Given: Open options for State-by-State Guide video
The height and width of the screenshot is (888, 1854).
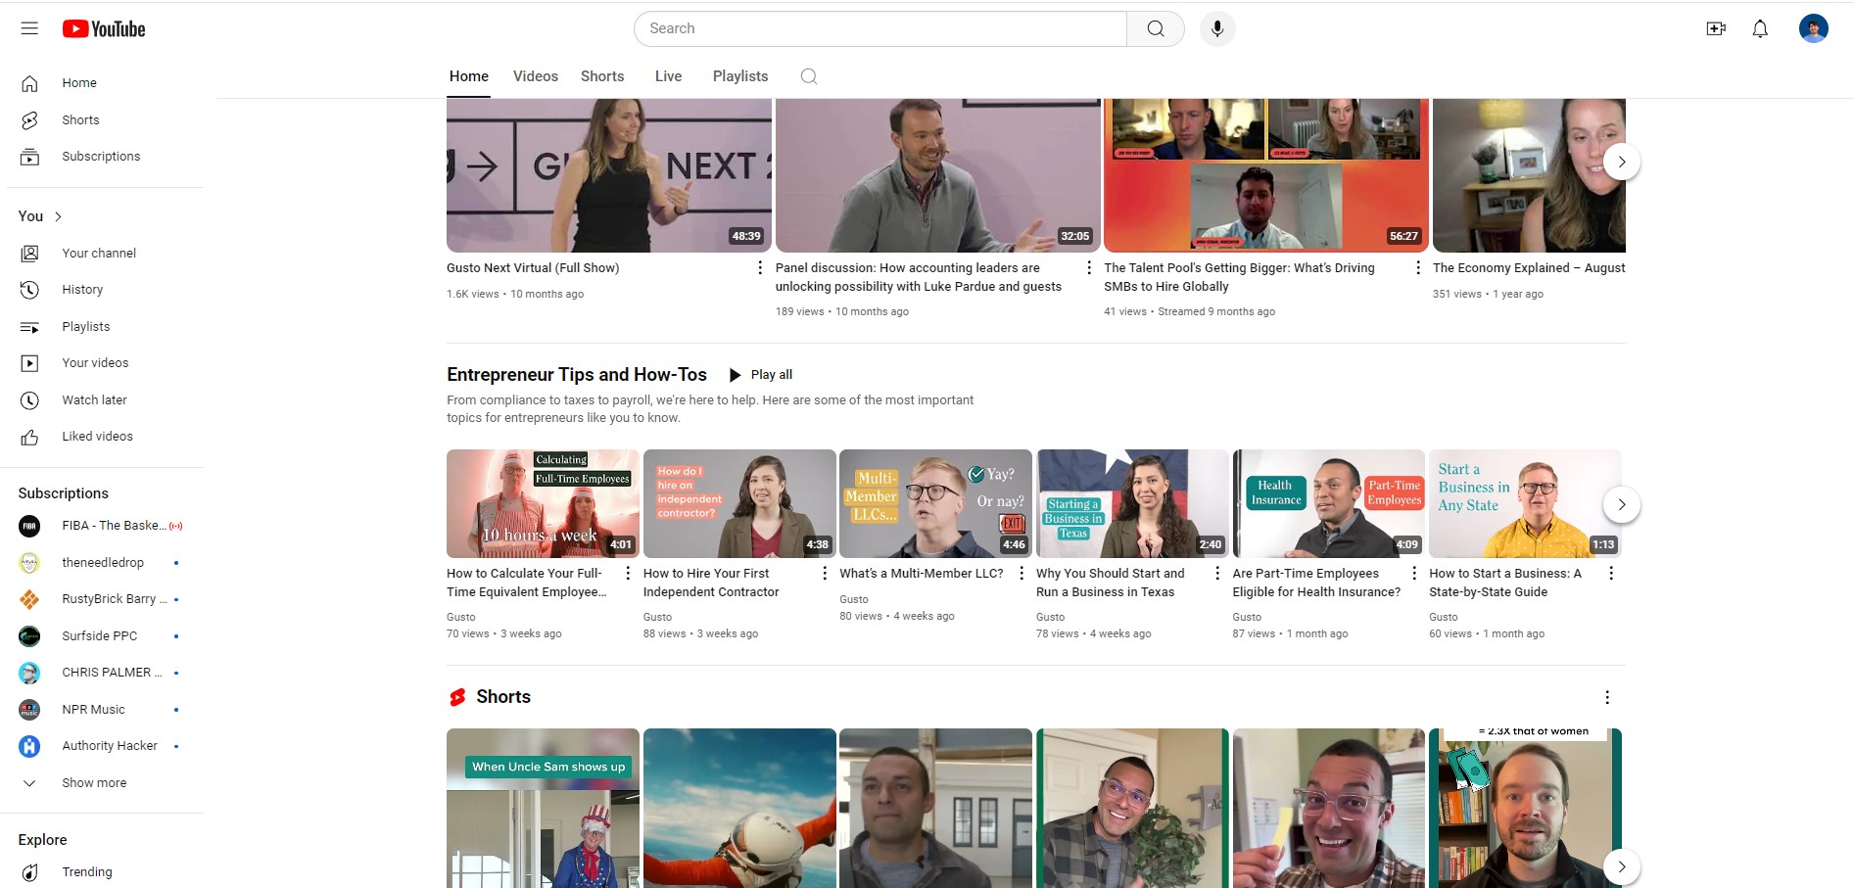Looking at the screenshot, I should 1610,573.
